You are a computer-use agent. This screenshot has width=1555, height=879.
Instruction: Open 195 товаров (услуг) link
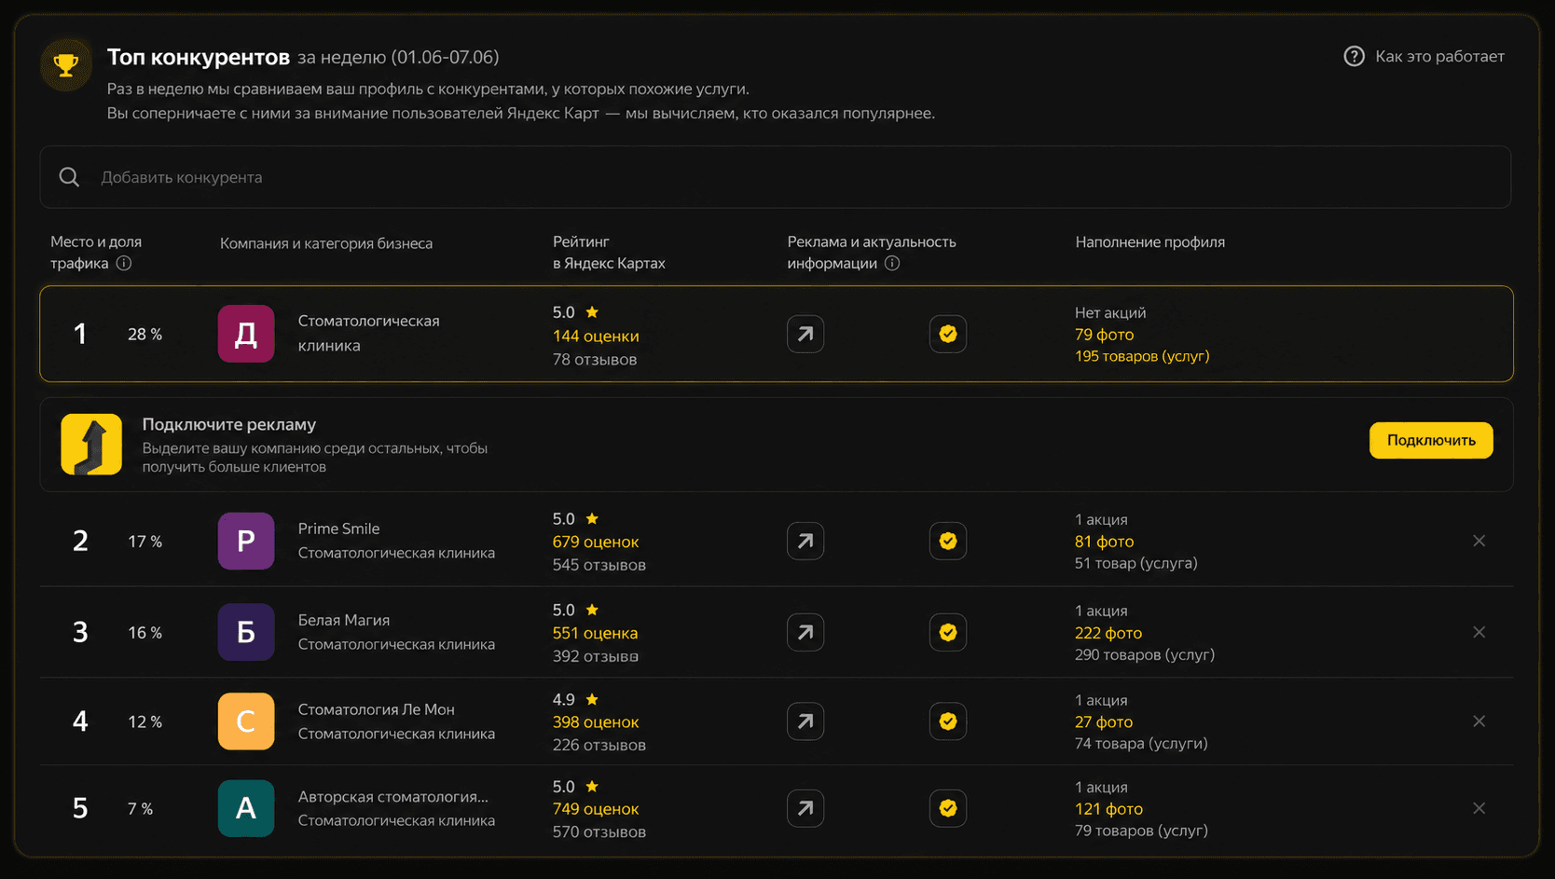(1142, 356)
